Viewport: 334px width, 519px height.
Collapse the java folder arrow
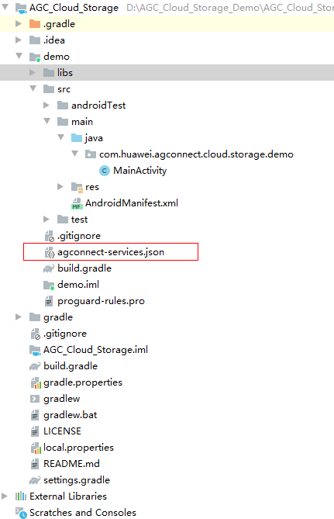pos(61,137)
